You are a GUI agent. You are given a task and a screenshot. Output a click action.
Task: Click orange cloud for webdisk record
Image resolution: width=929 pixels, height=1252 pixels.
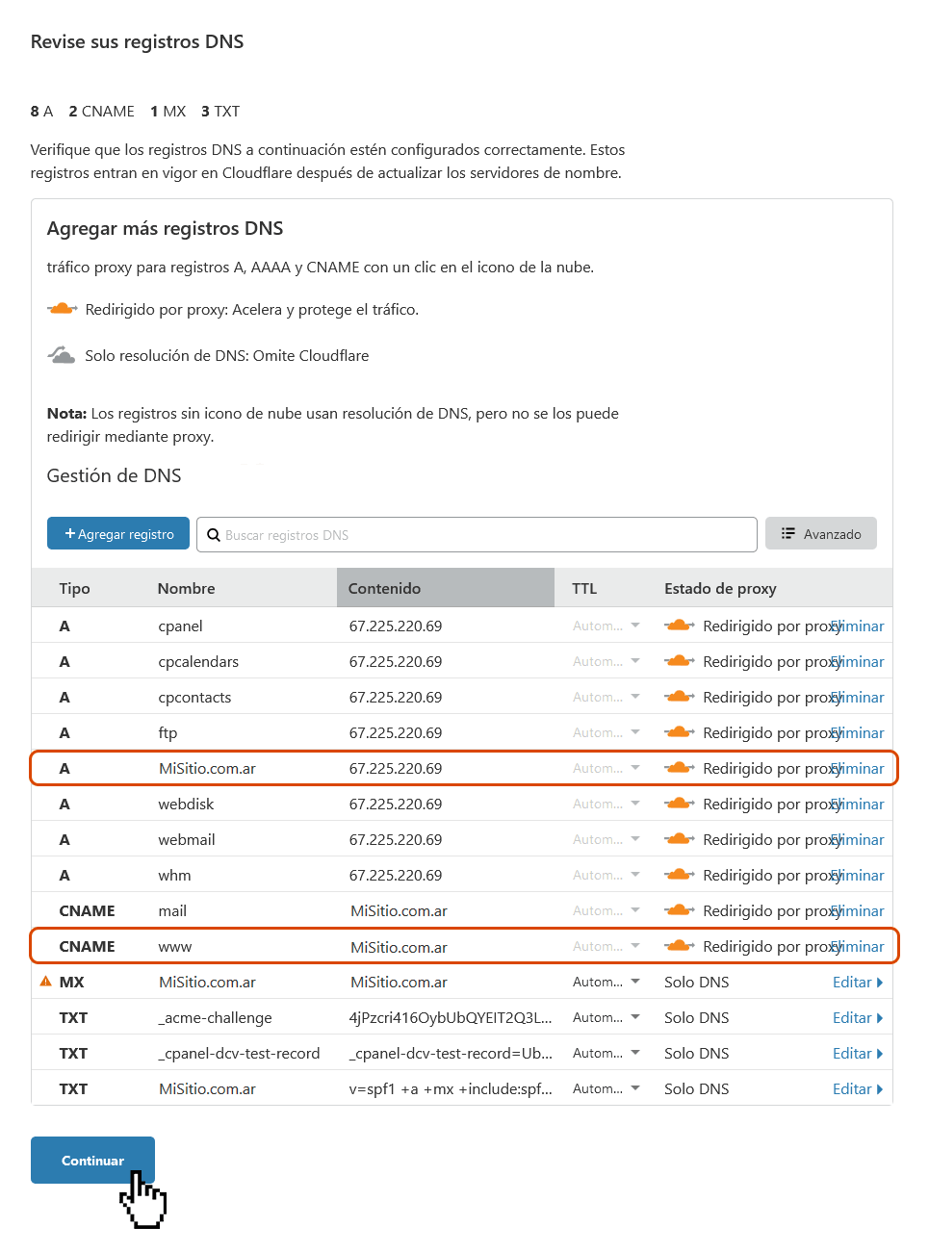point(680,804)
